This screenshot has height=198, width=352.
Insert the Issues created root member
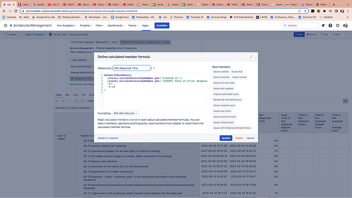(221, 71)
